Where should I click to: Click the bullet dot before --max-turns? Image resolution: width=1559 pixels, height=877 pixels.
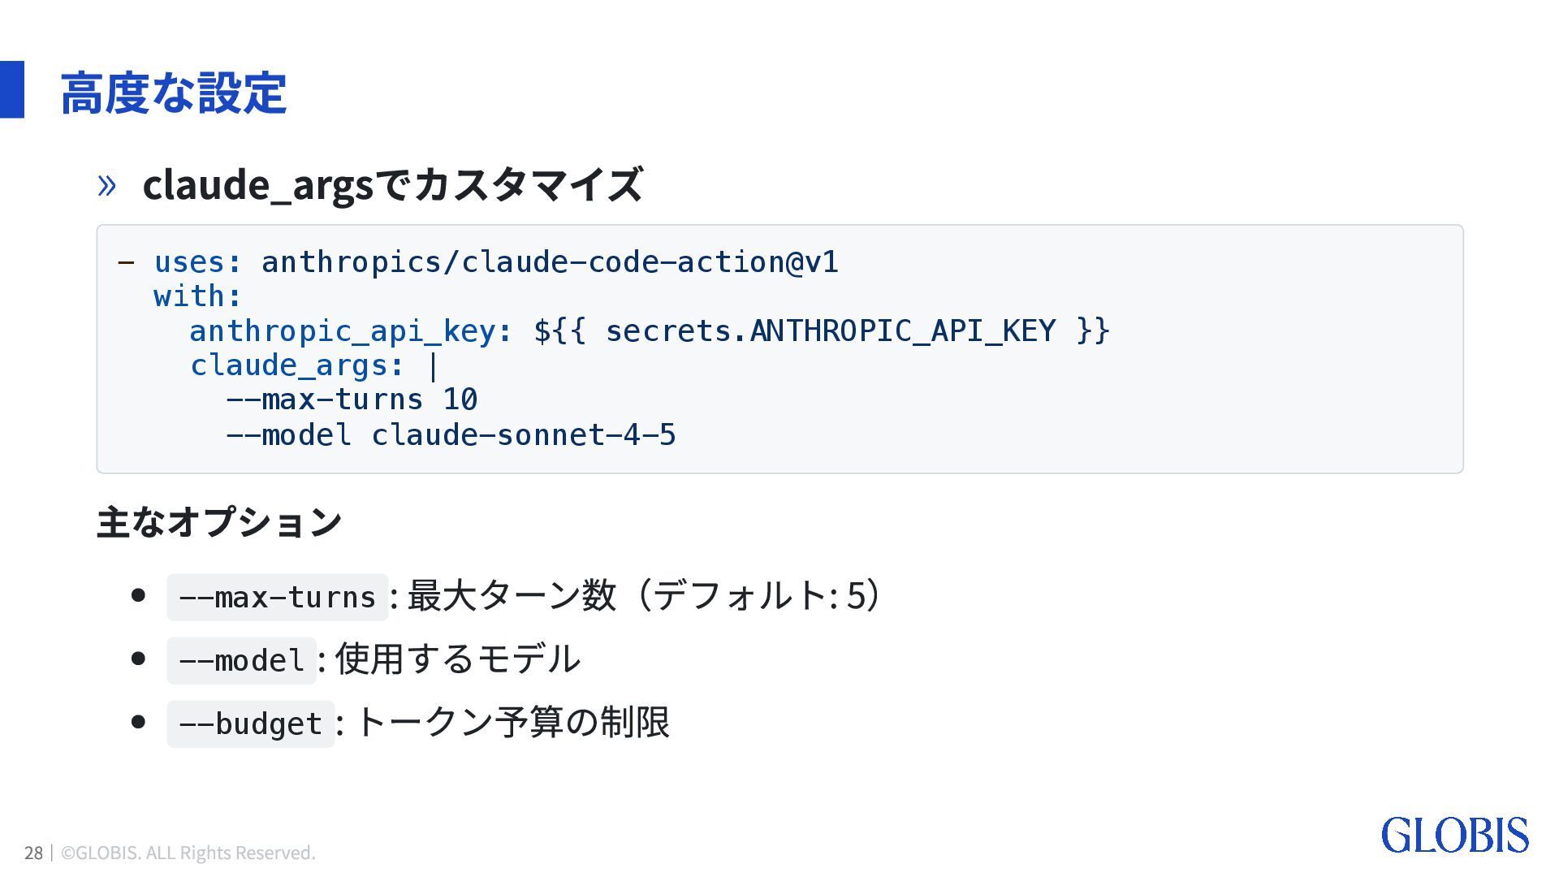138,595
